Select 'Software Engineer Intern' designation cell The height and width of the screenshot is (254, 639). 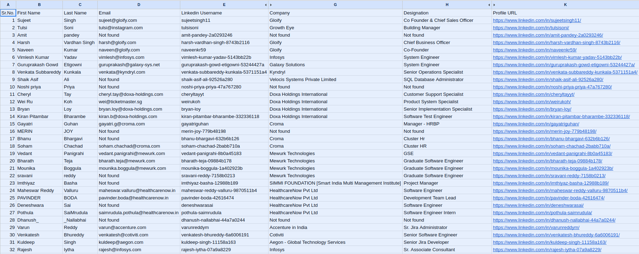click(x=447, y=213)
